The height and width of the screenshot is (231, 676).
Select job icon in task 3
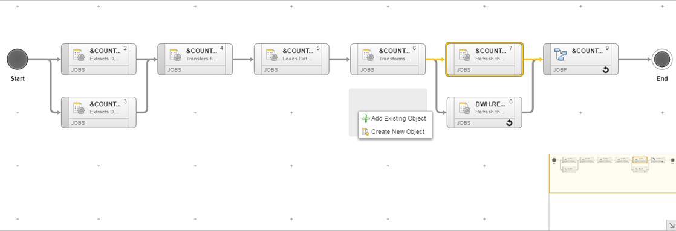point(79,109)
